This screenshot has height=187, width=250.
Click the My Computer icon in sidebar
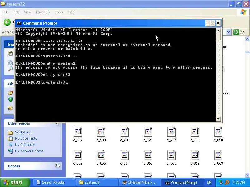point(11,145)
